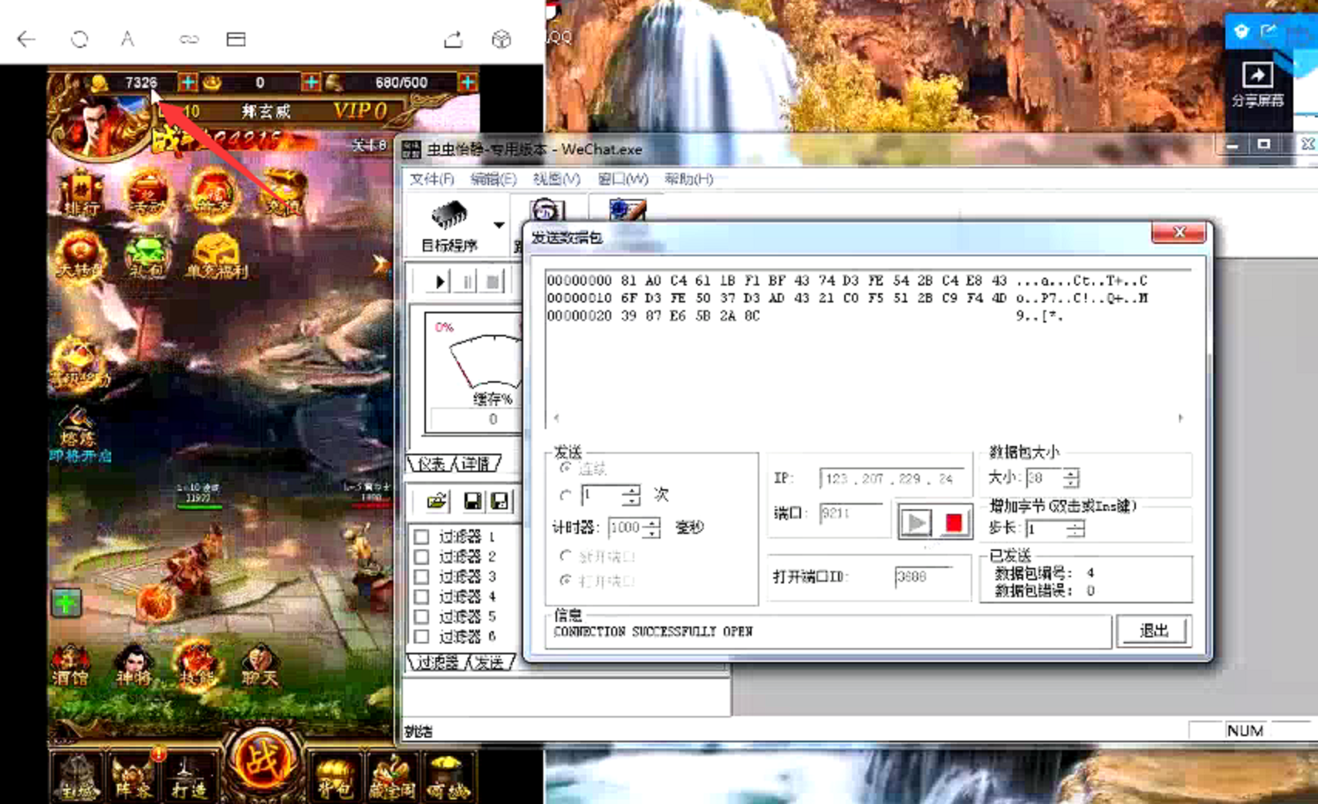Screen dimensions: 1318x804
Task: Click the IP address field
Action: (890, 478)
